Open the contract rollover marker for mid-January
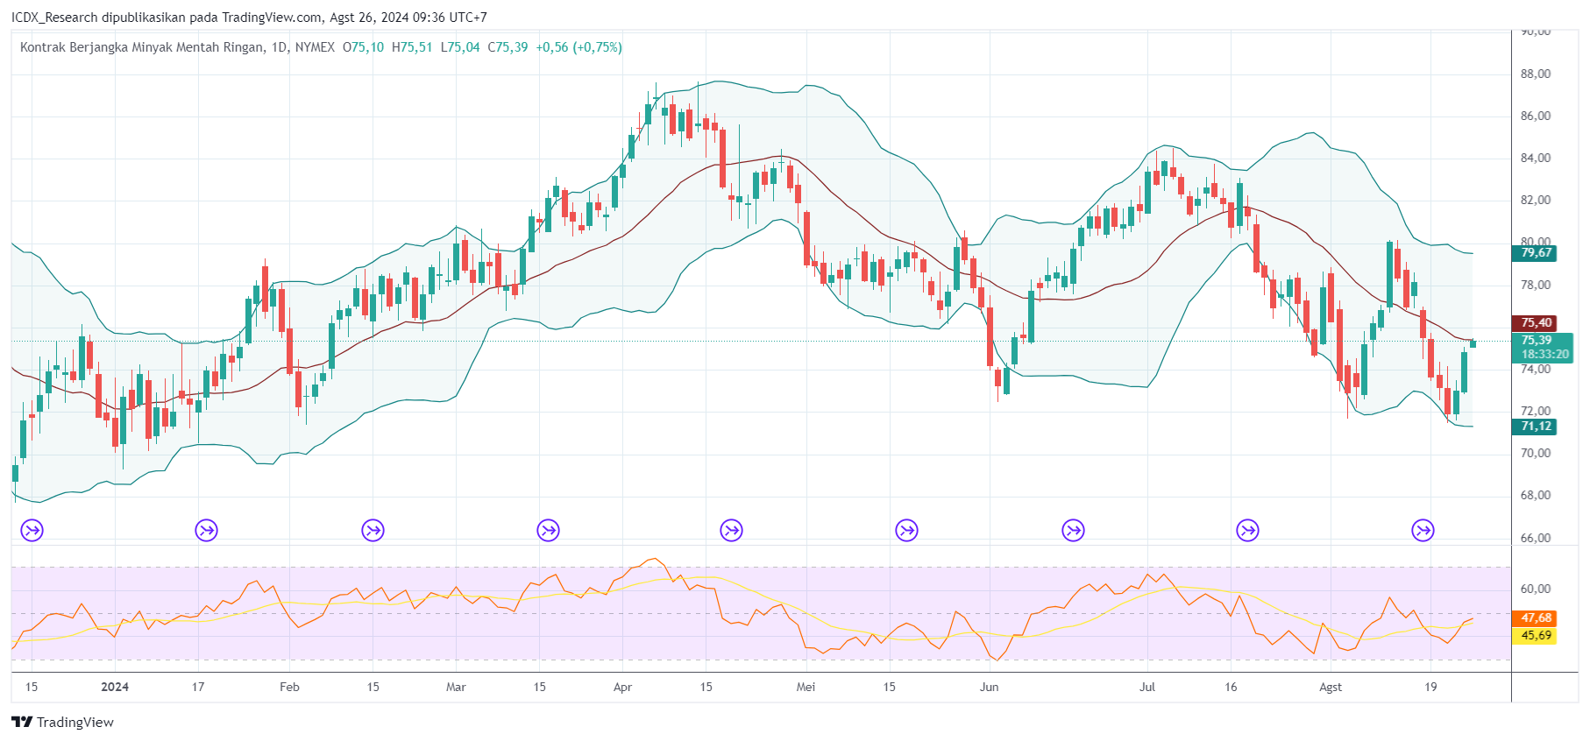This screenshot has width=1590, height=741. point(206,530)
